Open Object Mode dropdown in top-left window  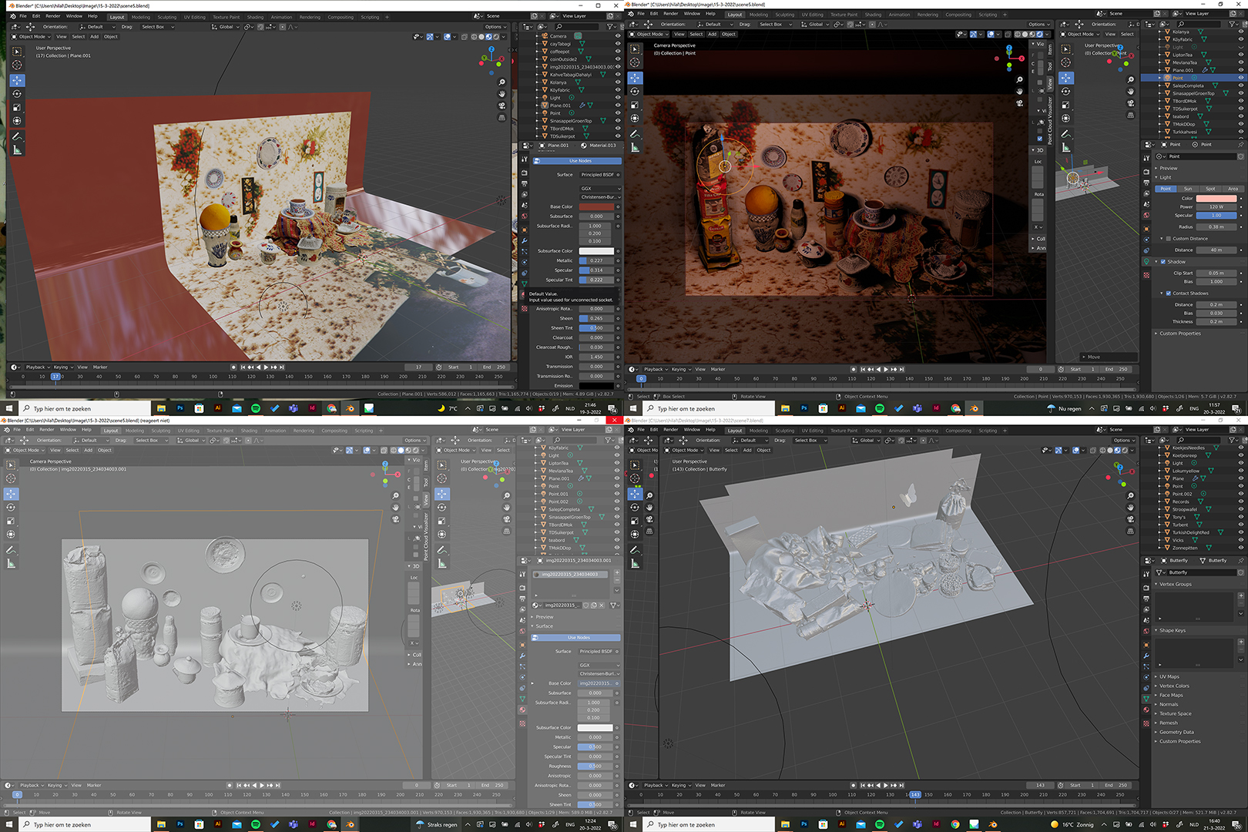coord(30,36)
